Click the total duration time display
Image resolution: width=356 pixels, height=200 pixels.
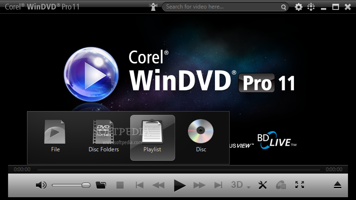pyautogui.click(x=334, y=169)
